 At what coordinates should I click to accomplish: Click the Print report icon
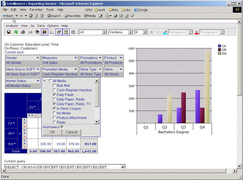click(23, 32)
